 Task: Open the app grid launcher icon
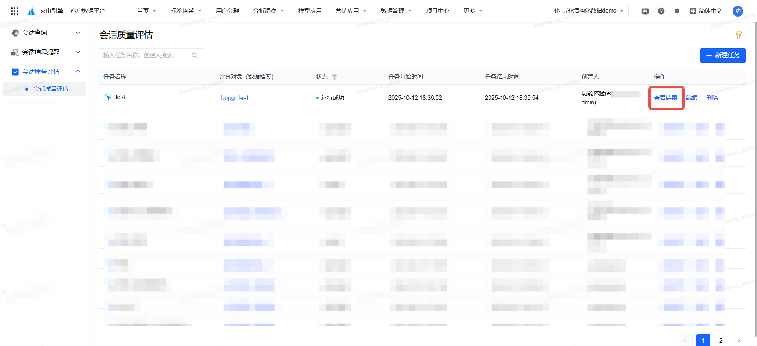[x=15, y=11]
